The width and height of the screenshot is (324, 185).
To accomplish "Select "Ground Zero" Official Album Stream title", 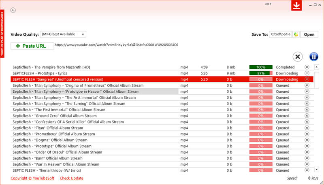I will (55, 116).
